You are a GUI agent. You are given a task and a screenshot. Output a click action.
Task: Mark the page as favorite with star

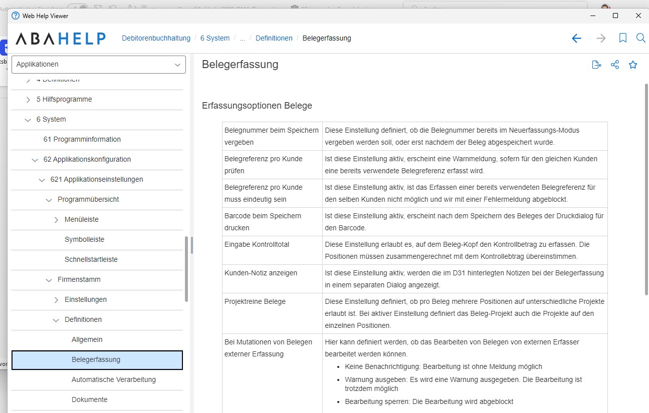click(x=633, y=65)
